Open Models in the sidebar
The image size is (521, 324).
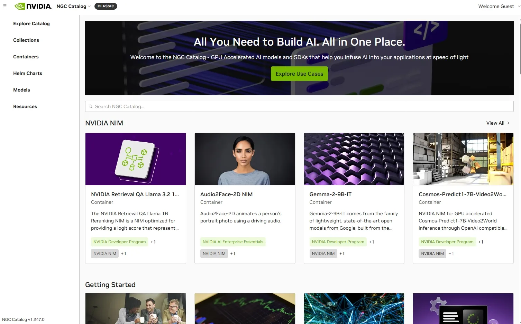coord(21,90)
